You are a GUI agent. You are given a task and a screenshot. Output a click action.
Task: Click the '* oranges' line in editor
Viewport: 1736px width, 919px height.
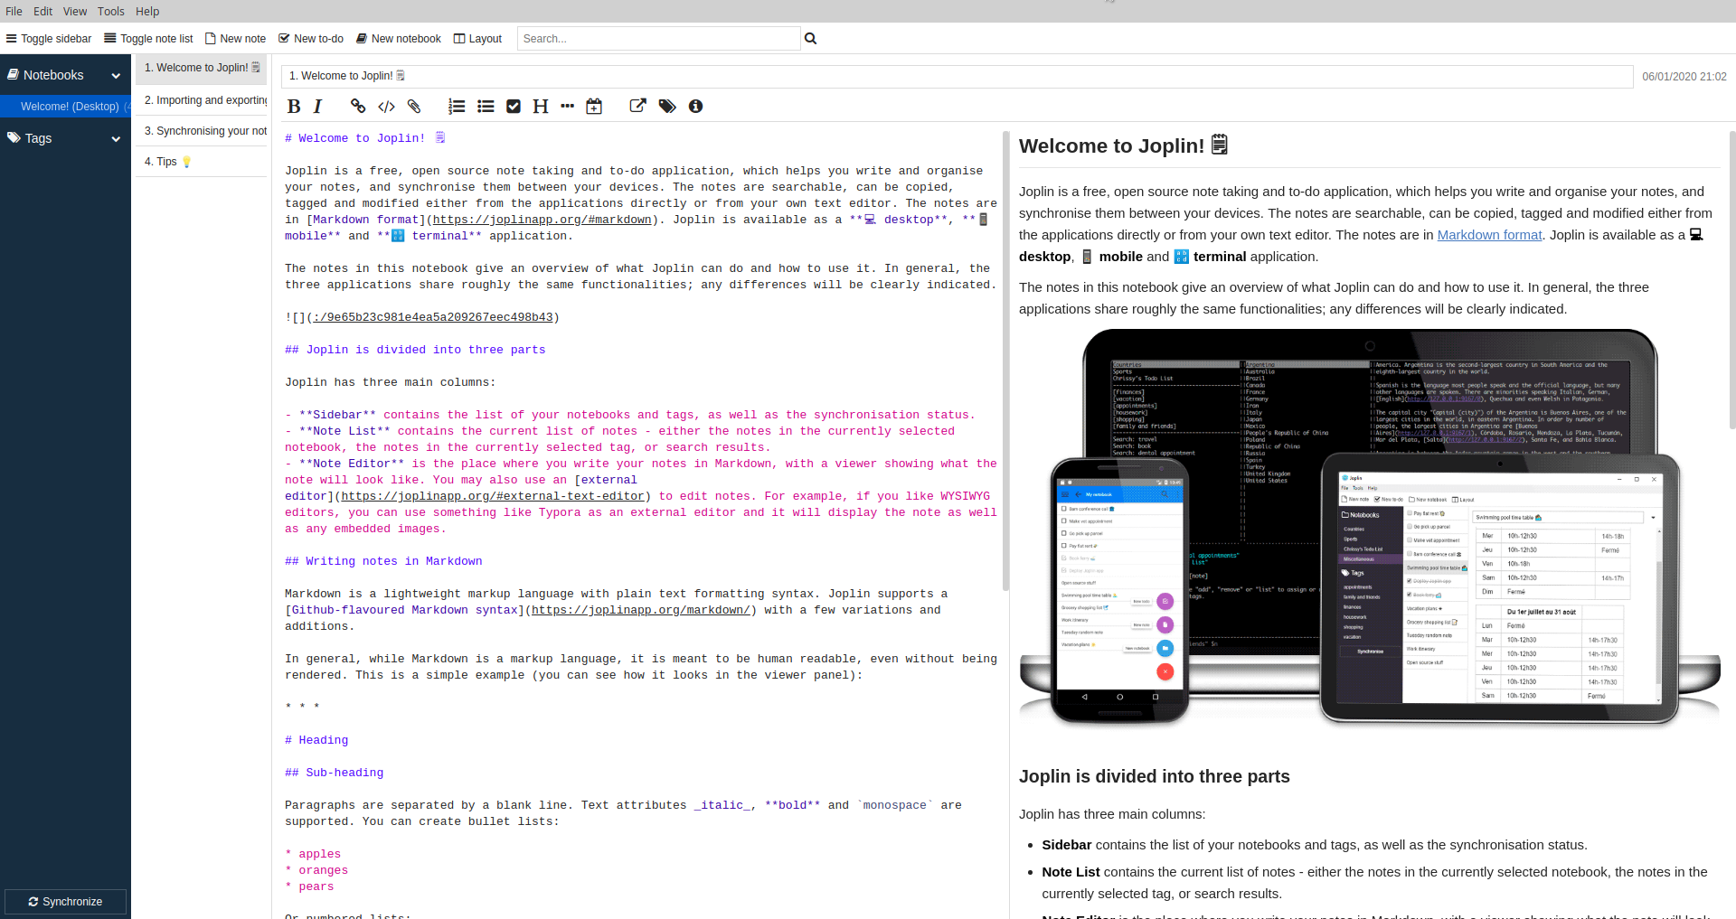click(x=316, y=870)
